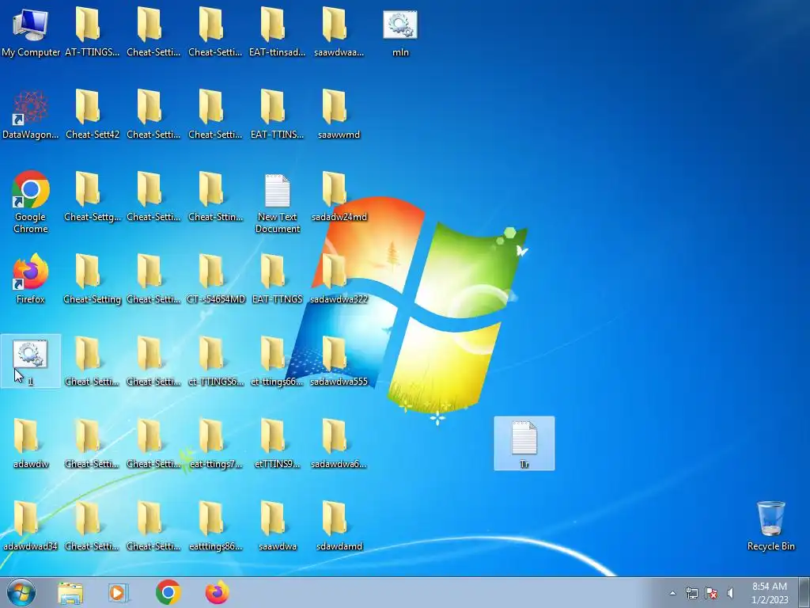The width and height of the screenshot is (810, 608).
Task: Open the network status tray icon
Action: coord(691,593)
